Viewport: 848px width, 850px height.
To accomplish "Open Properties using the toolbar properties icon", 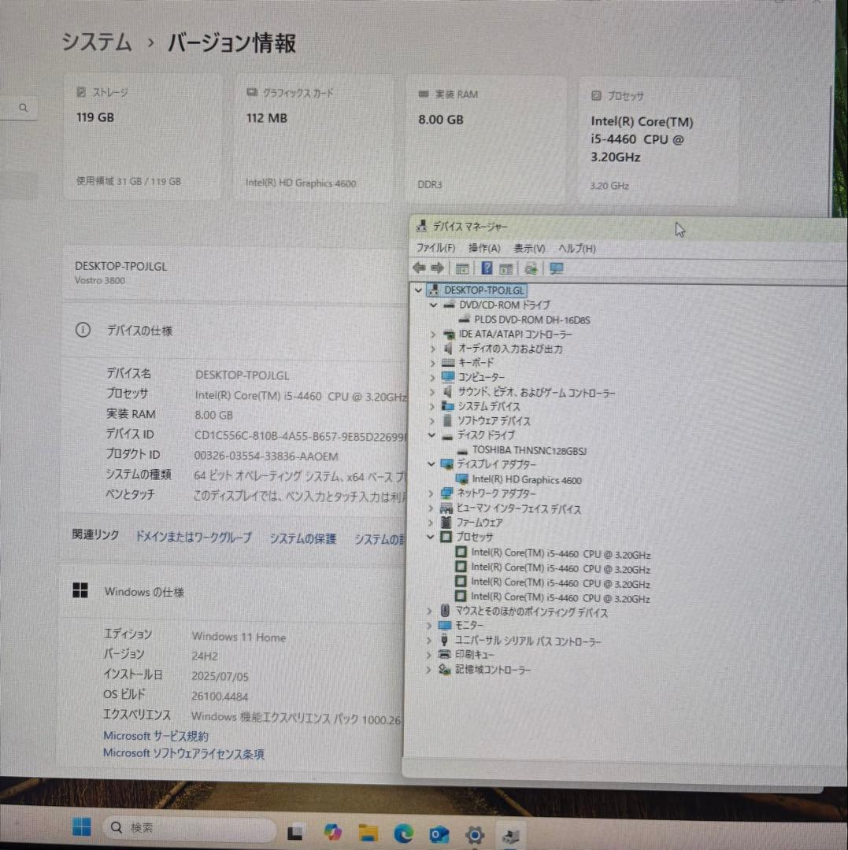I will [x=508, y=268].
